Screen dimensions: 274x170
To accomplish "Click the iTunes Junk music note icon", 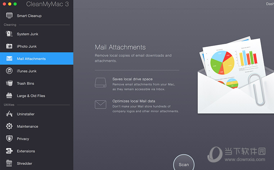I will click(x=9, y=71).
